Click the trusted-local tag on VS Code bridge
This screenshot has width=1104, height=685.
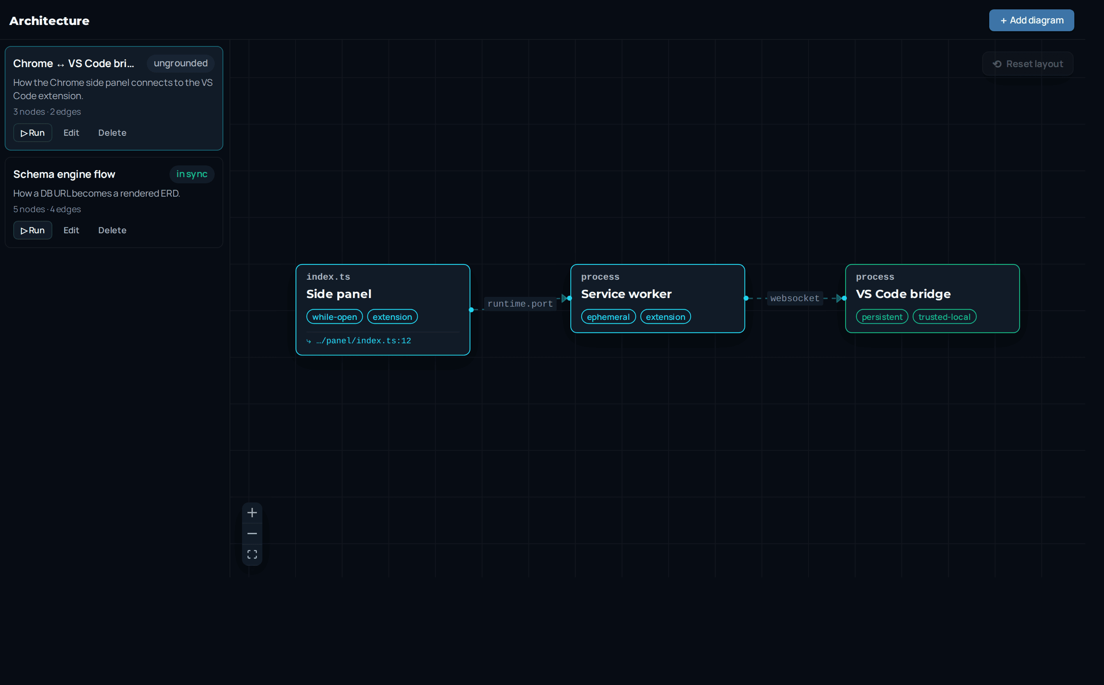[944, 317]
